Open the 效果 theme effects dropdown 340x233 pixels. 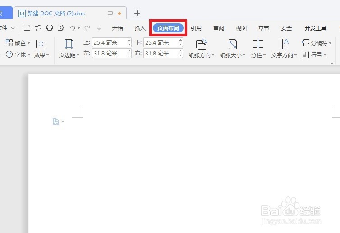coord(41,49)
